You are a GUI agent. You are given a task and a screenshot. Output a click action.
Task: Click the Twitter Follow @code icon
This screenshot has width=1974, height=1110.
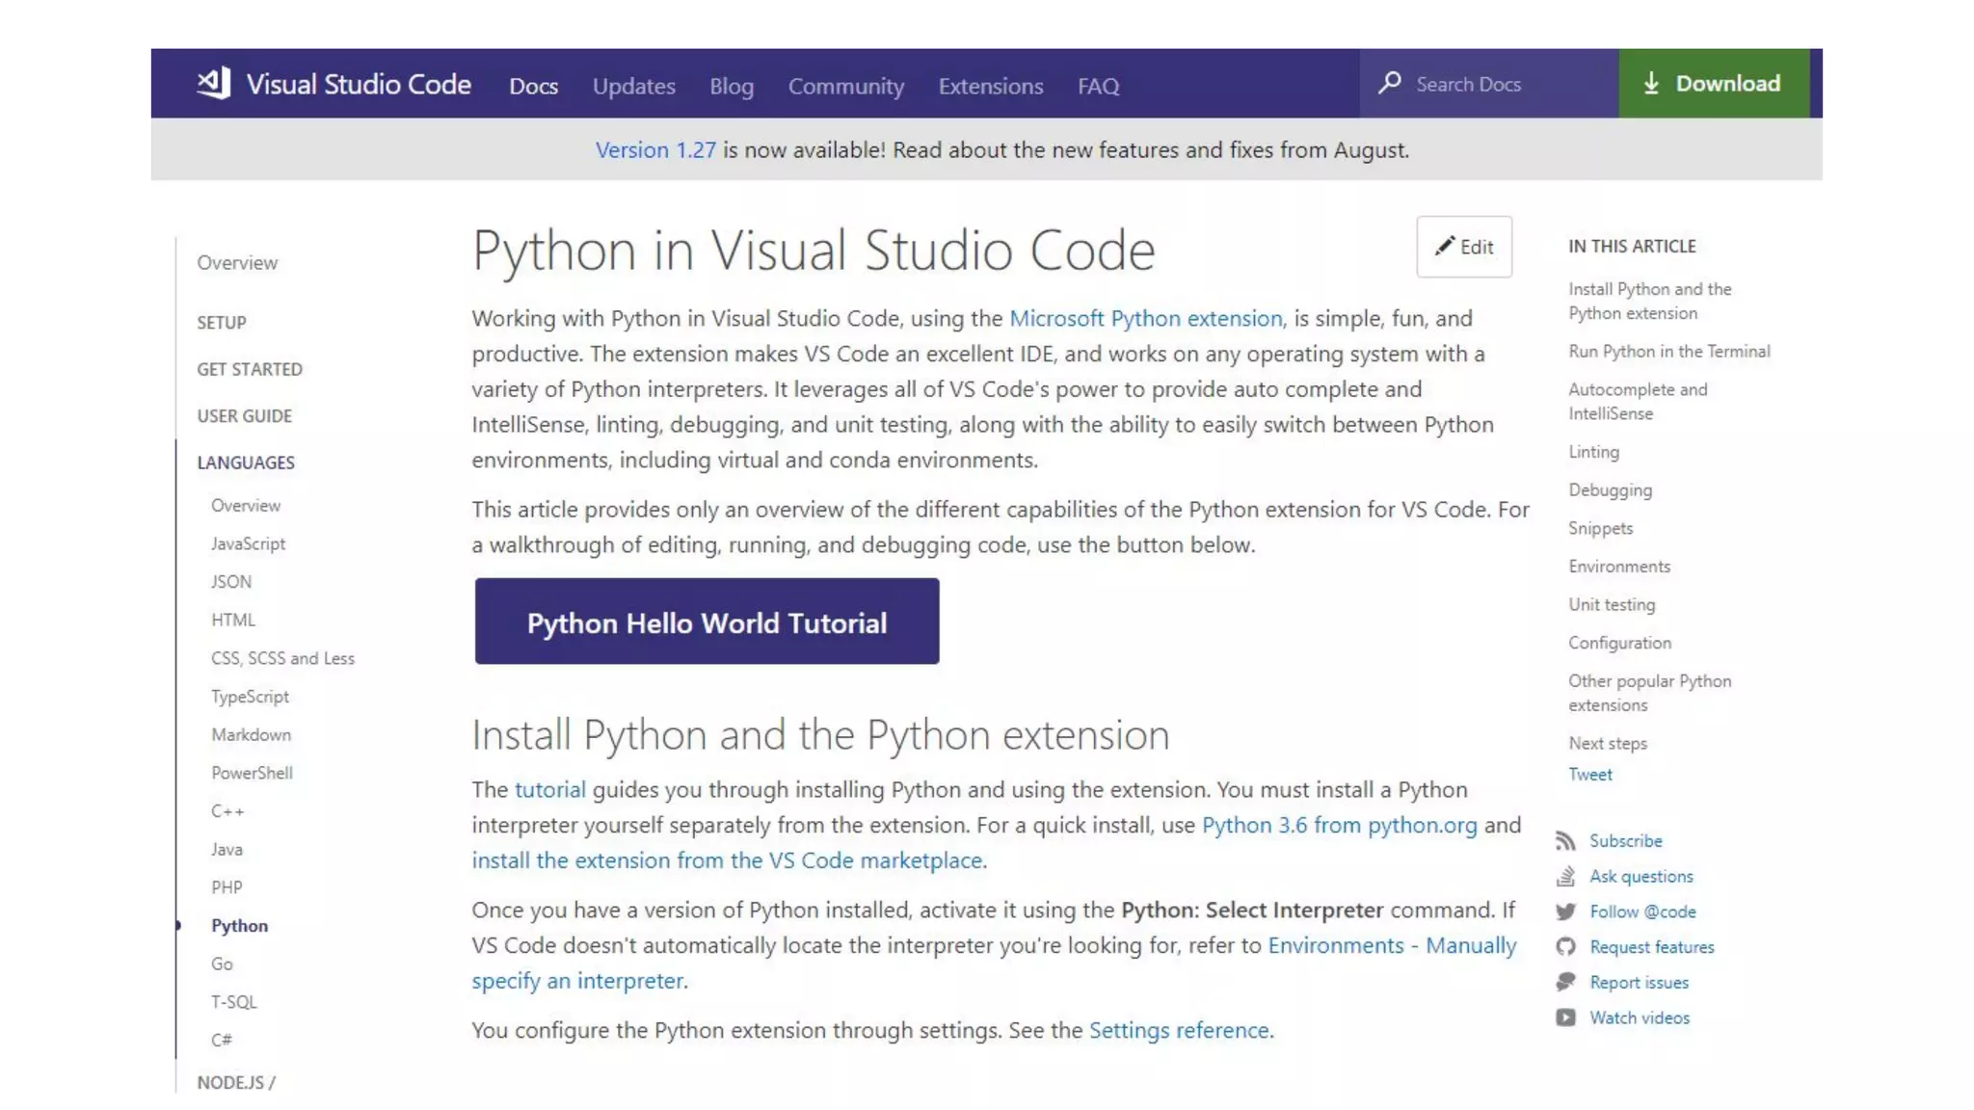[x=1565, y=912]
